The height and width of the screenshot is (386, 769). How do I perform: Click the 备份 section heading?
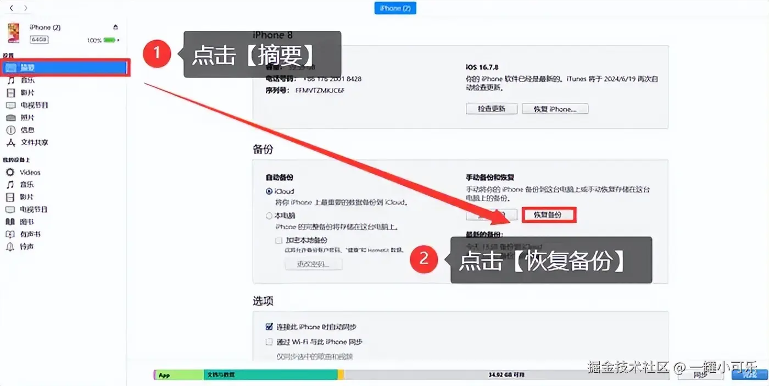pyautogui.click(x=263, y=150)
